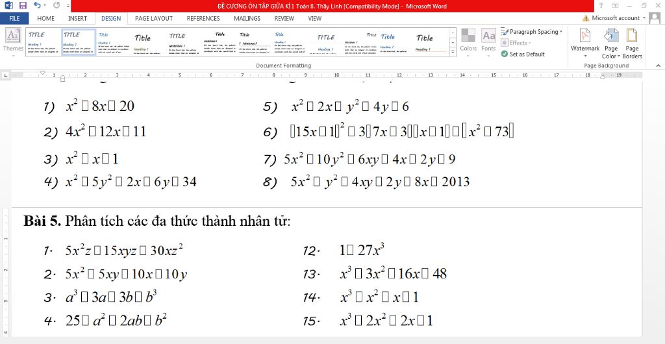Click the heading text 'Bài 5.'
Image resolution: width=665 pixels, height=344 pixels.
(42, 221)
